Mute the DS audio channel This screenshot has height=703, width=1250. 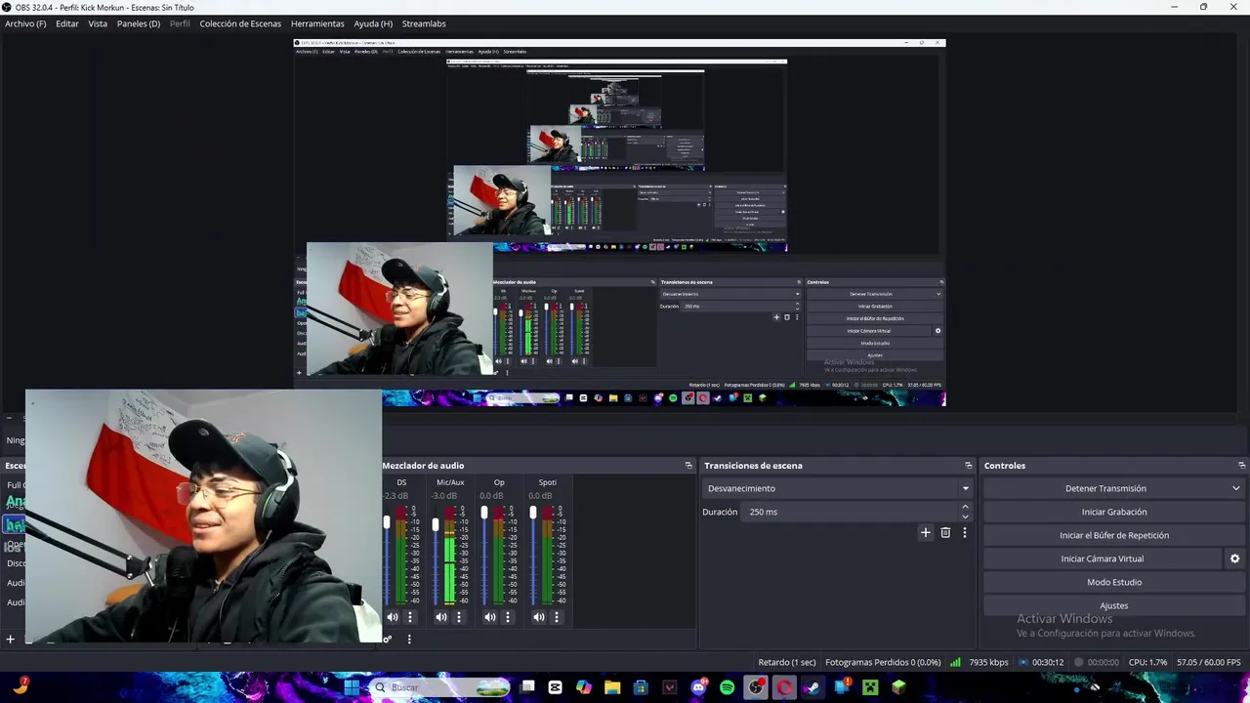pos(393,617)
